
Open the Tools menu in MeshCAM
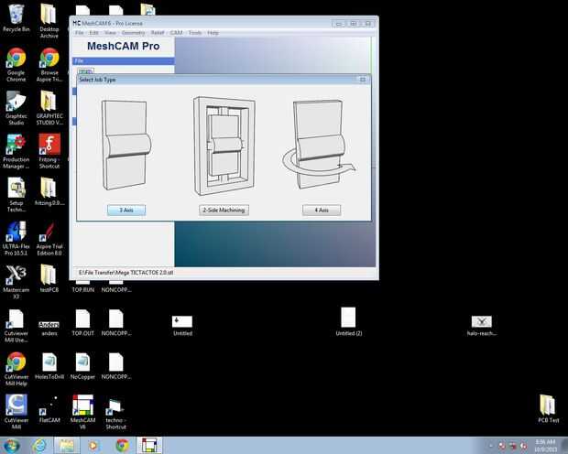pyautogui.click(x=195, y=33)
